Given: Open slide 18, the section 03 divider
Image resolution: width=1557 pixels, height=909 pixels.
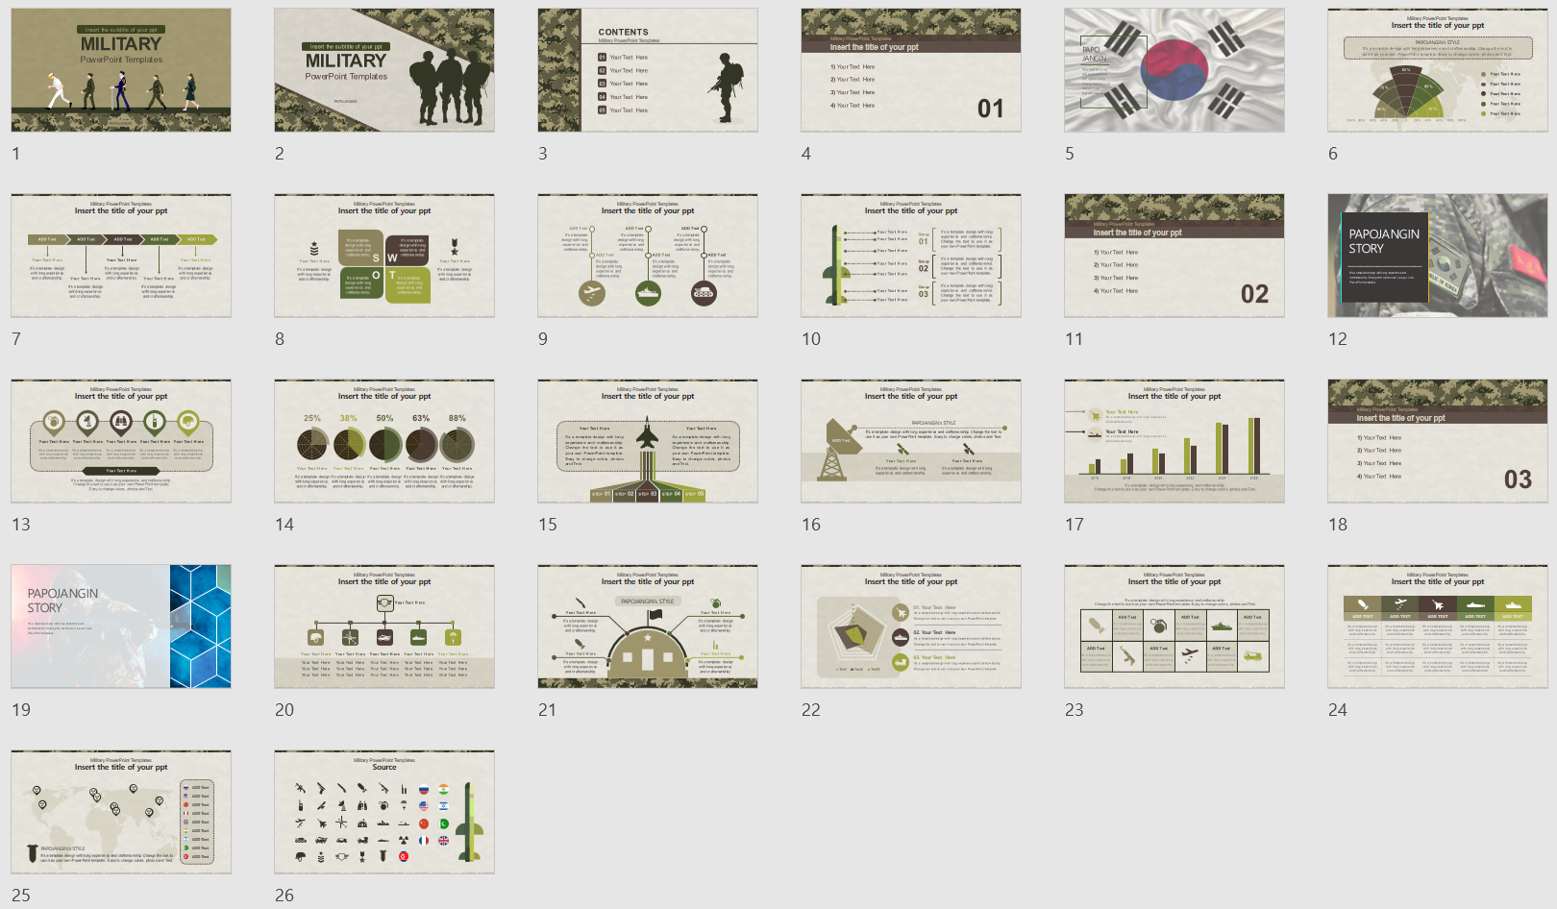Looking at the screenshot, I should click(x=1438, y=441).
